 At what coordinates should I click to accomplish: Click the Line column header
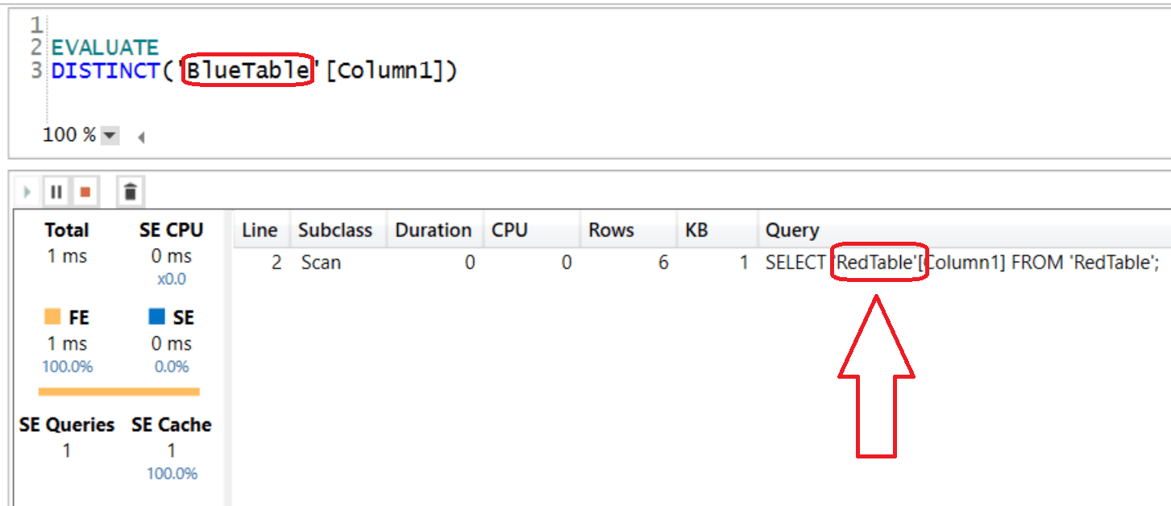pos(260,230)
